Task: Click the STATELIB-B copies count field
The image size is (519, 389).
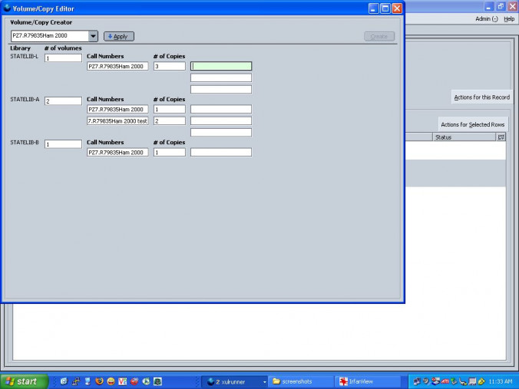Action: pos(170,152)
